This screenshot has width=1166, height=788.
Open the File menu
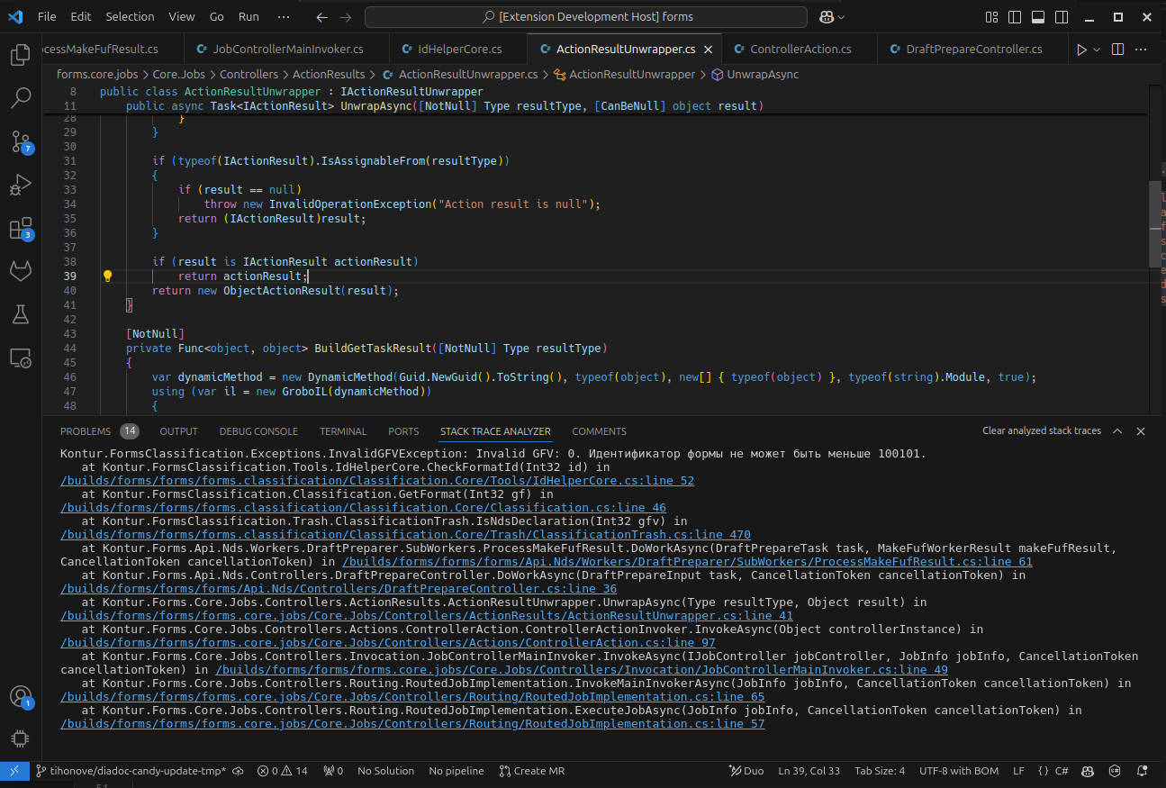47,16
